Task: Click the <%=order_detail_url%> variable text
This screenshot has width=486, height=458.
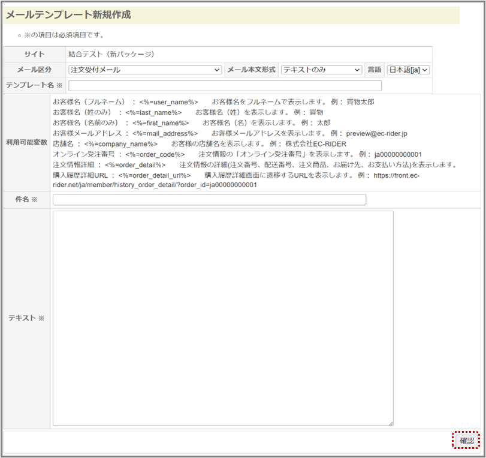Action: [x=154, y=175]
